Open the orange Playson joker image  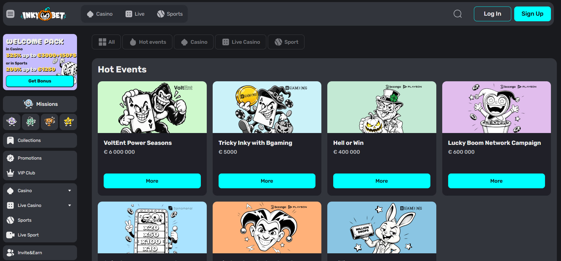click(267, 228)
